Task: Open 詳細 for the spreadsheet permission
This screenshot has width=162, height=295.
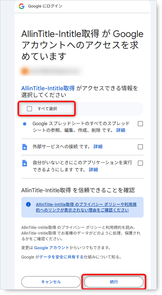Action: pyautogui.click(x=121, y=130)
